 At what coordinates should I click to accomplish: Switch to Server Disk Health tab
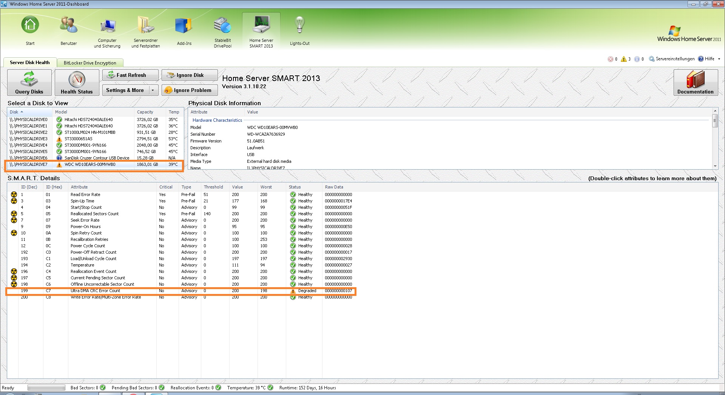[x=30, y=63]
